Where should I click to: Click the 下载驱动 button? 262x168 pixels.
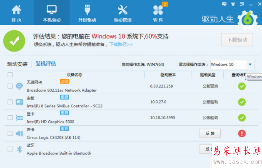point(237,40)
